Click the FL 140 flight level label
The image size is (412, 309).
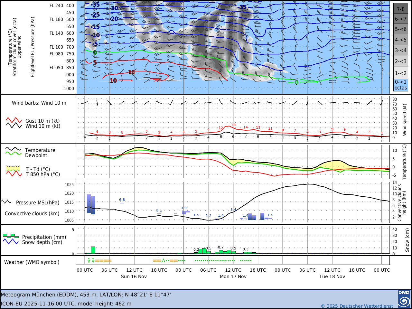[56, 33]
